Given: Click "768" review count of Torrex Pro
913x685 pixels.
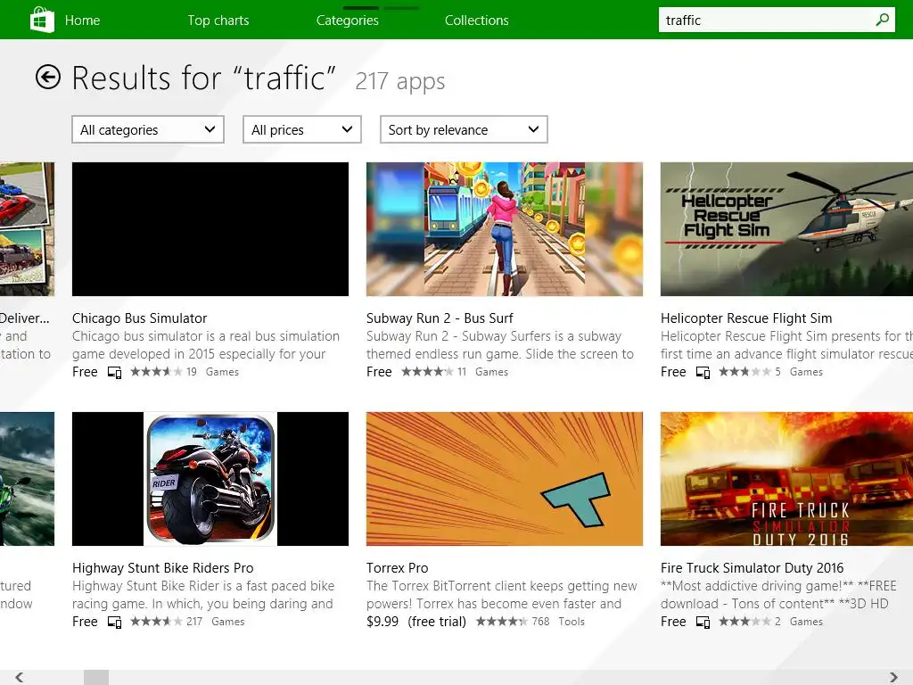Looking at the screenshot, I should pos(540,622).
